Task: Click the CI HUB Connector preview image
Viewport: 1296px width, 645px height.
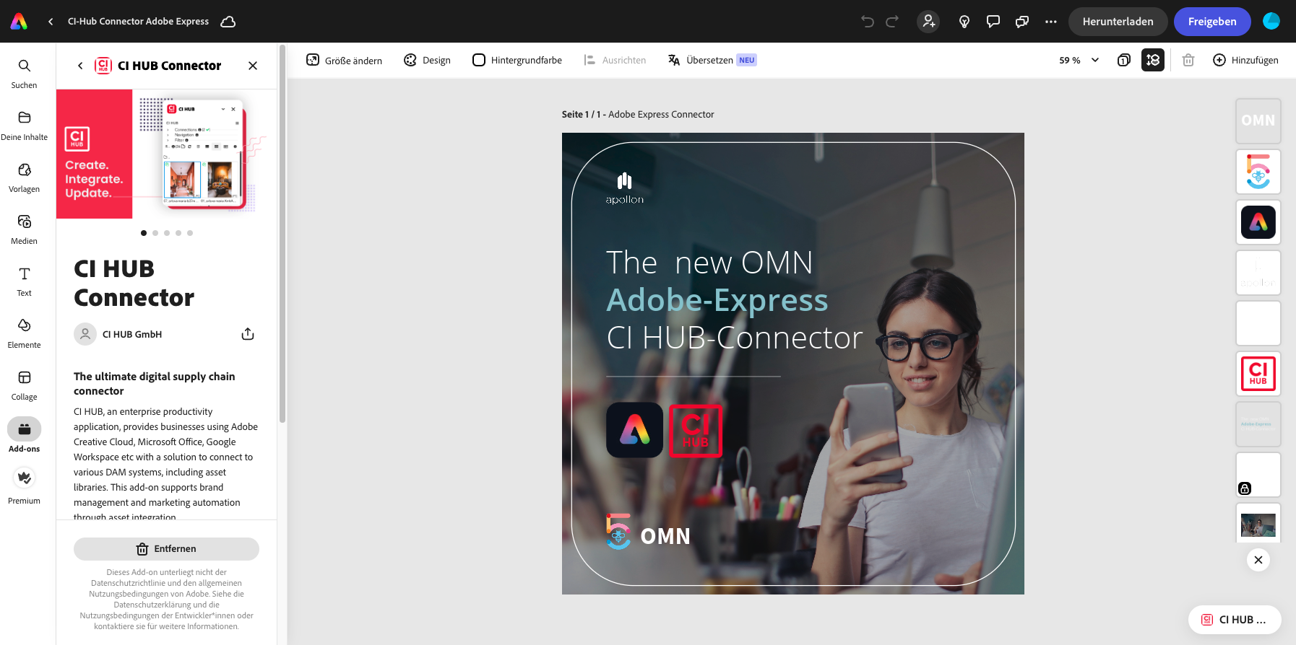Action: [166, 154]
